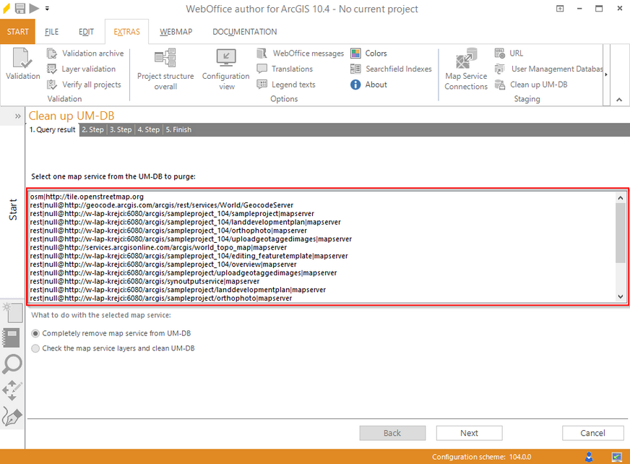Click the list scroll up arrow
Viewport: 630px width, 464px height.
click(621, 197)
